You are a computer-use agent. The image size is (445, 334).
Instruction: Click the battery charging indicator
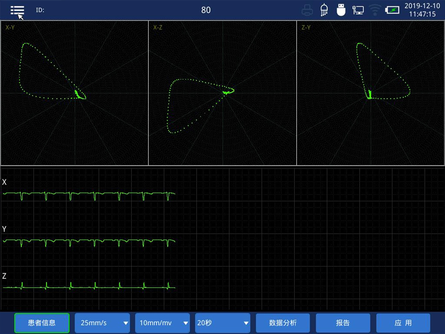(392, 10)
